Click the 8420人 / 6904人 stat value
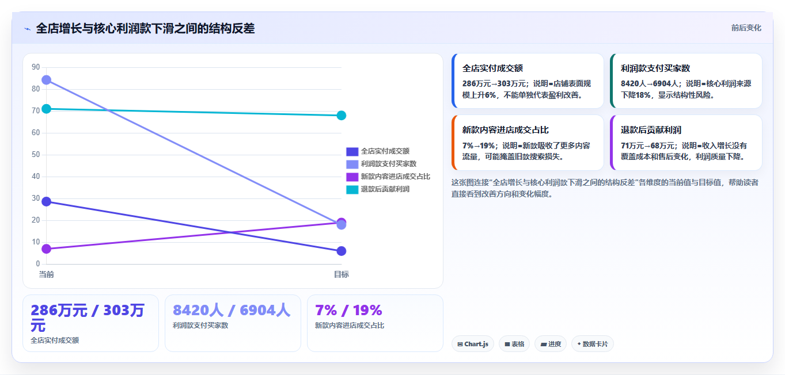 click(x=232, y=311)
